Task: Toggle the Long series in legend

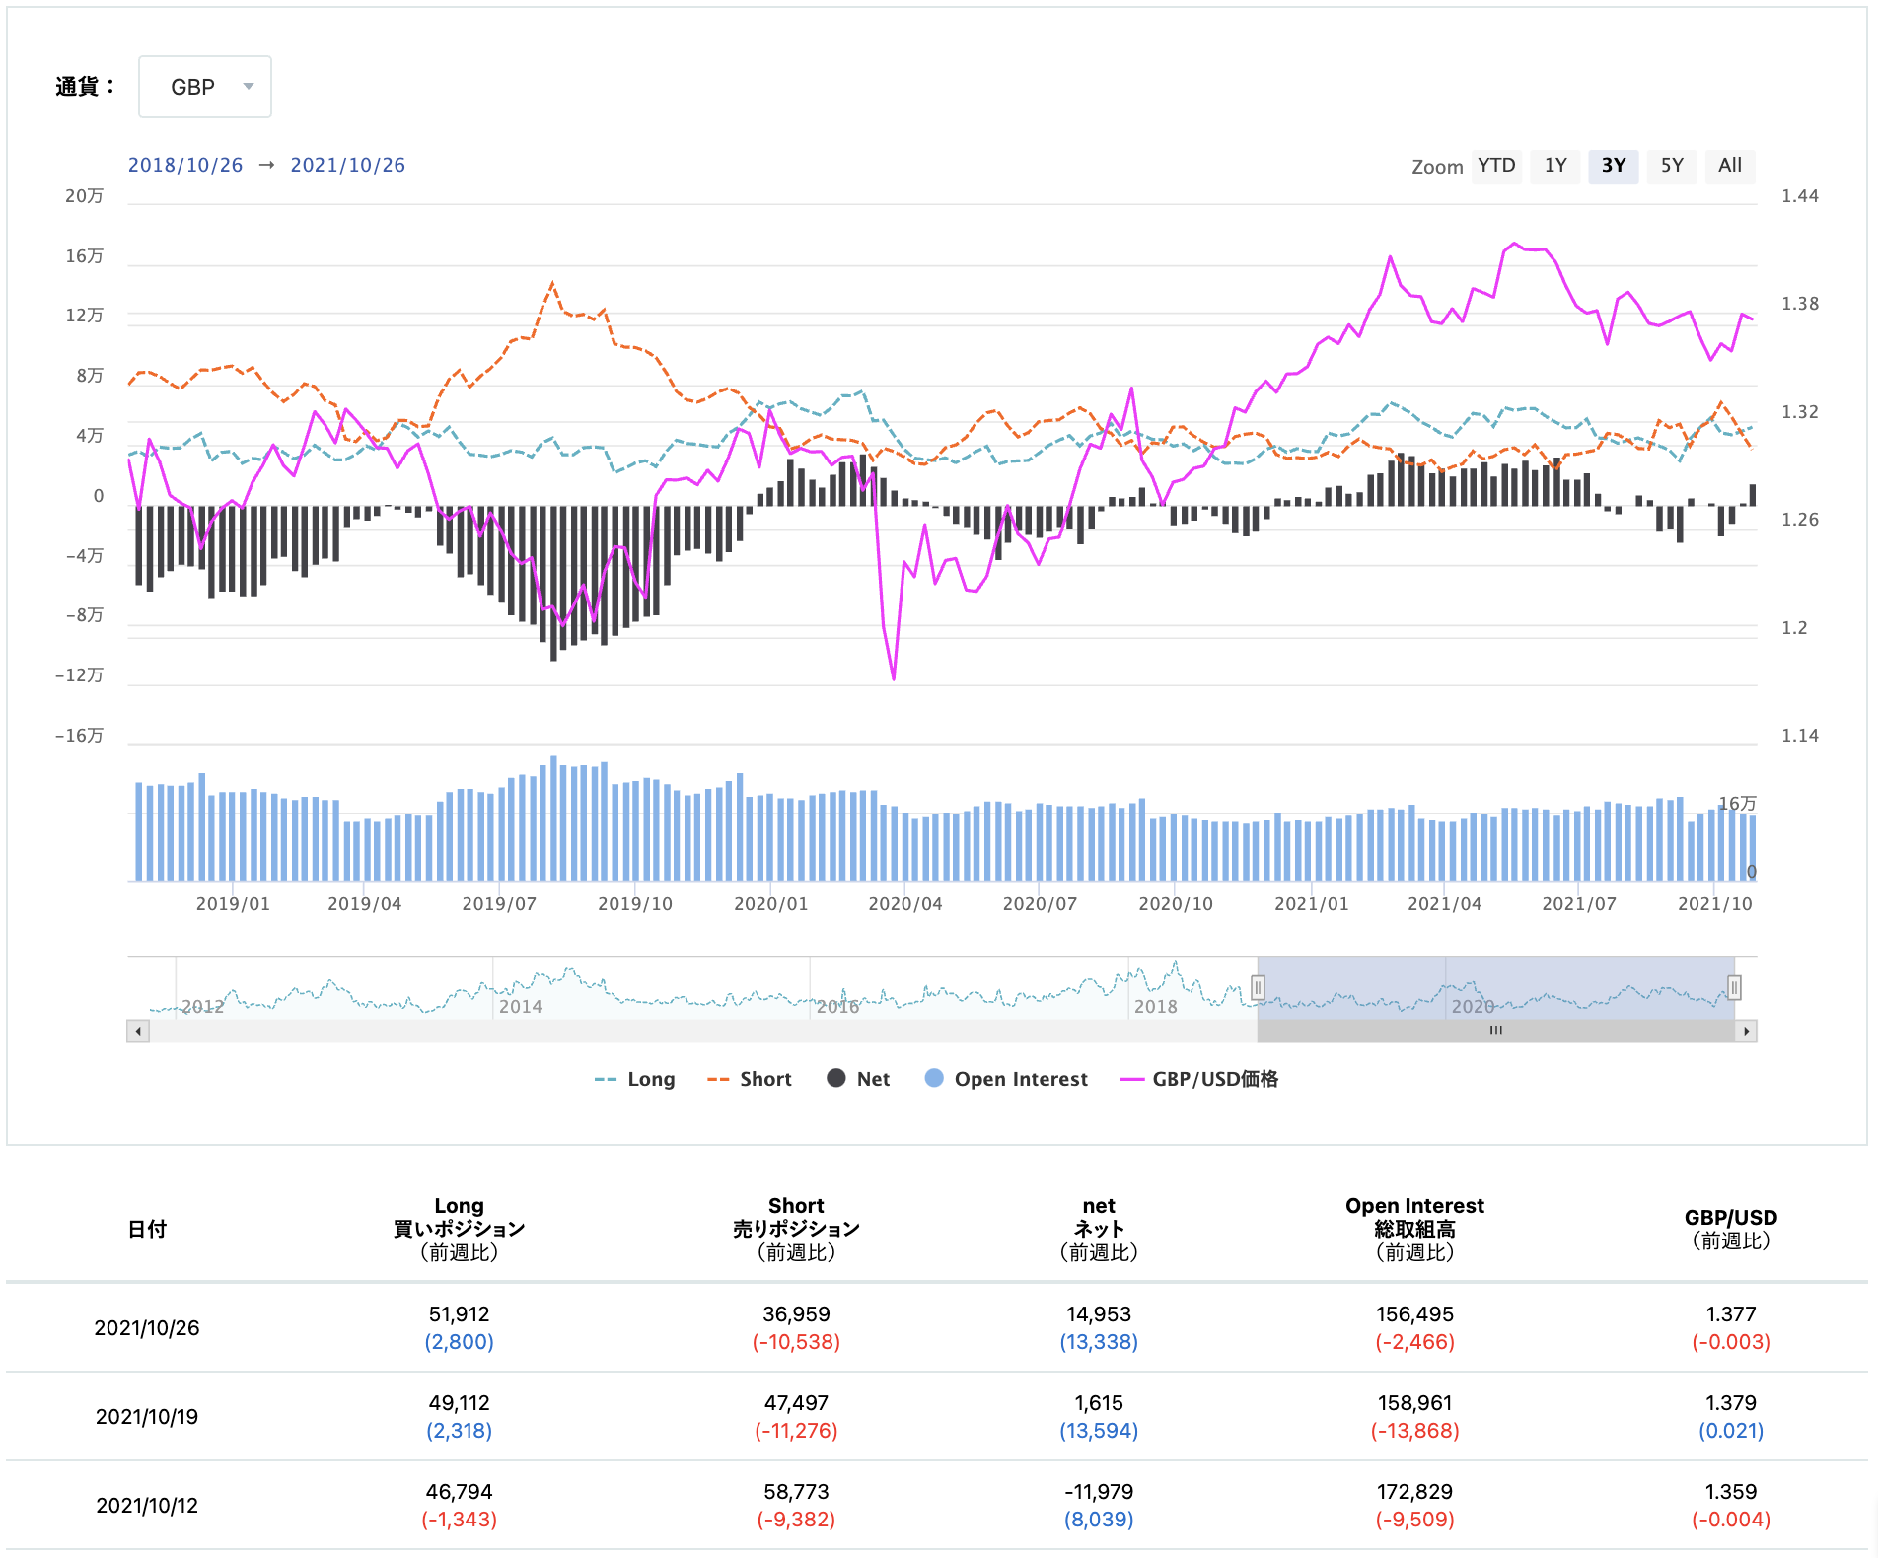Action: (x=635, y=1079)
